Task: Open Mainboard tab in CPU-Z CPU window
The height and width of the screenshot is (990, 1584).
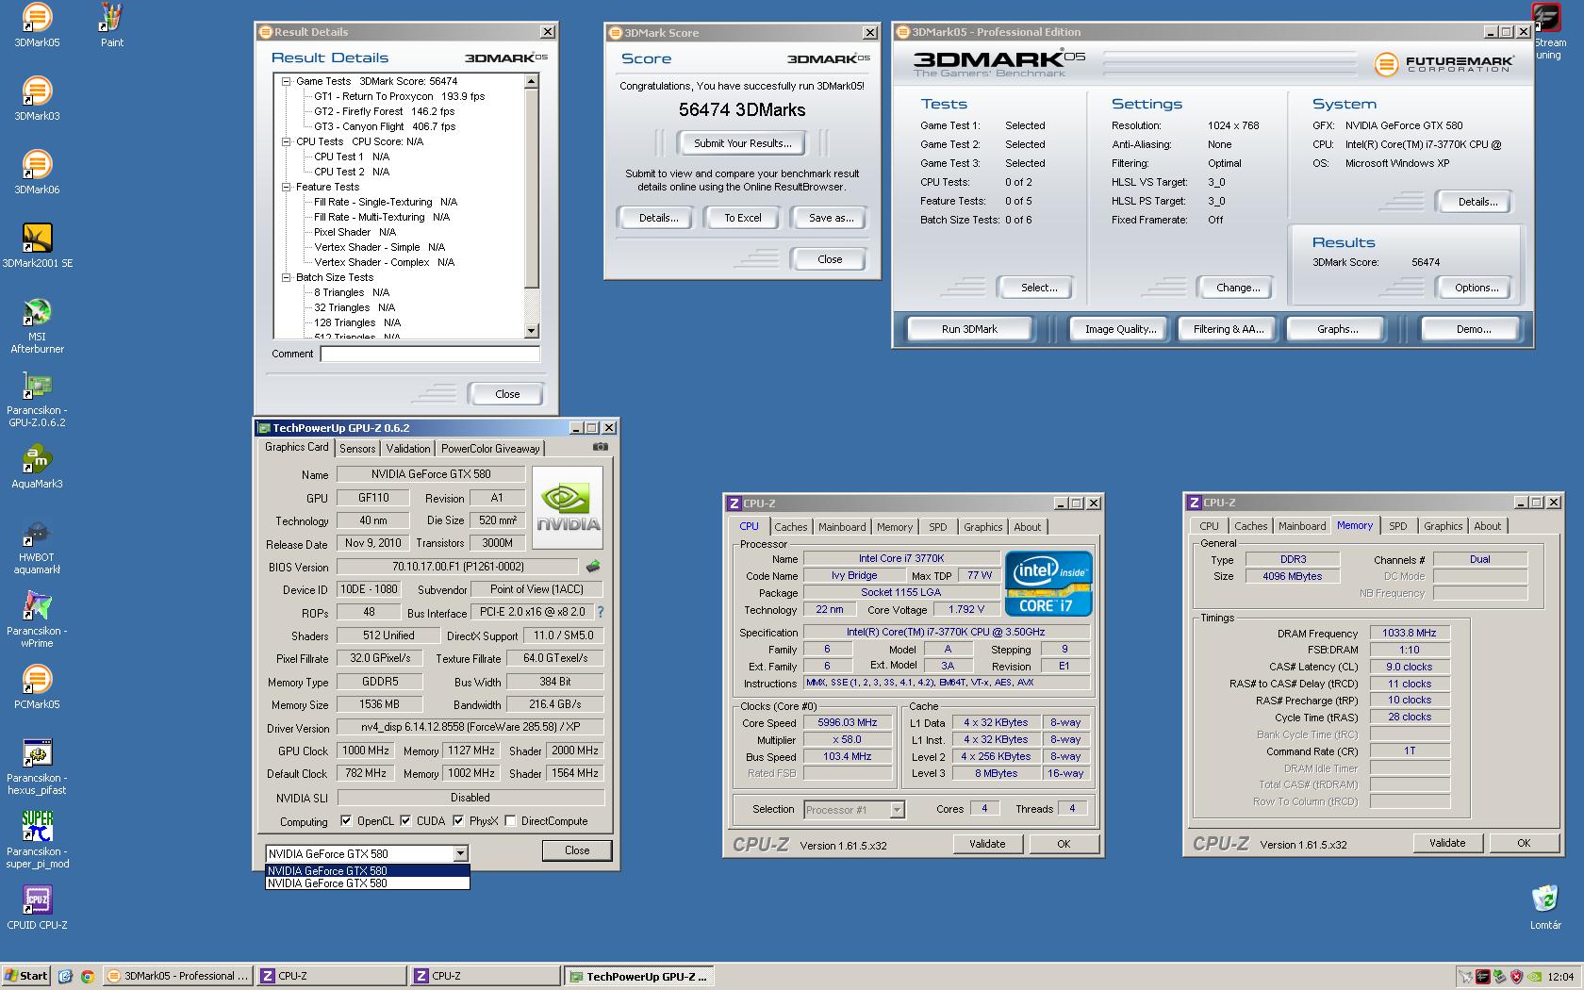Action: [842, 527]
